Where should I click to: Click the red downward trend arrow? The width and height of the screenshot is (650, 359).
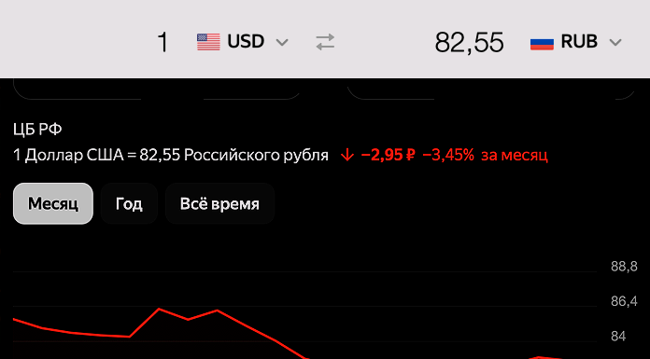(347, 156)
